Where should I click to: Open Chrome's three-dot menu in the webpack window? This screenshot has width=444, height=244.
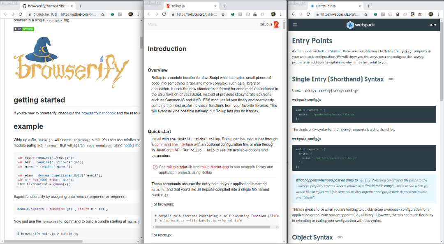(x=438, y=14)
